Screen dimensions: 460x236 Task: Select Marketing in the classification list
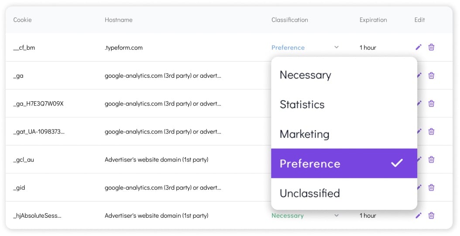pos(304,134)
